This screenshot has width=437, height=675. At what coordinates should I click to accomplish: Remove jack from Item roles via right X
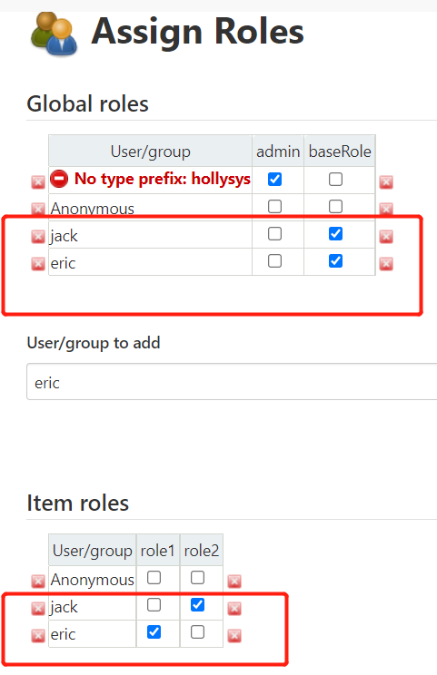pyautogui.click(x=234, y=608)
